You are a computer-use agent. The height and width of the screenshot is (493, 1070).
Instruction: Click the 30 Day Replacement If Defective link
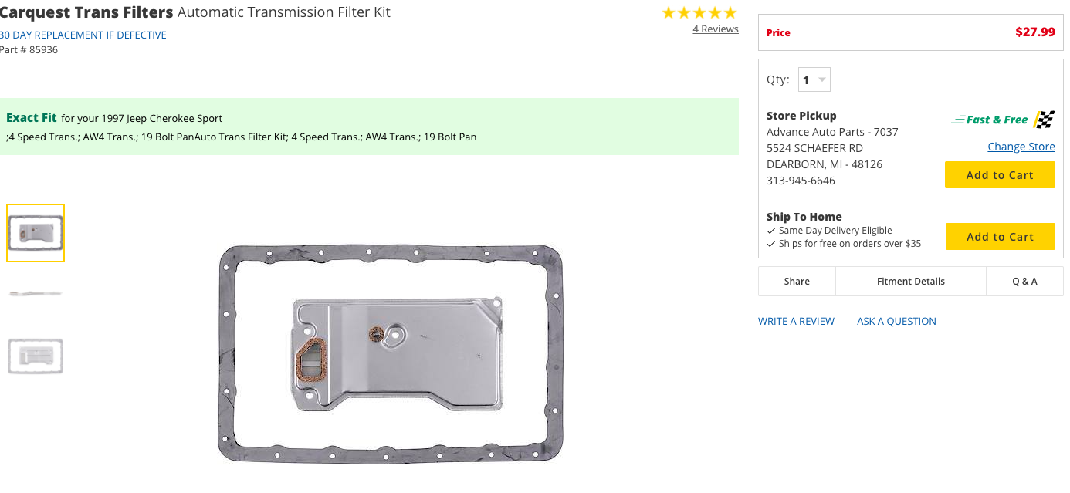coord(83,35)
